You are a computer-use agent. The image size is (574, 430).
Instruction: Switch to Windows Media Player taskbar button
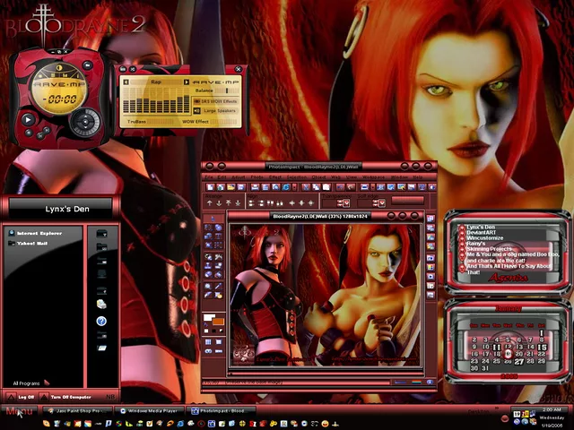tap(150, 411)
